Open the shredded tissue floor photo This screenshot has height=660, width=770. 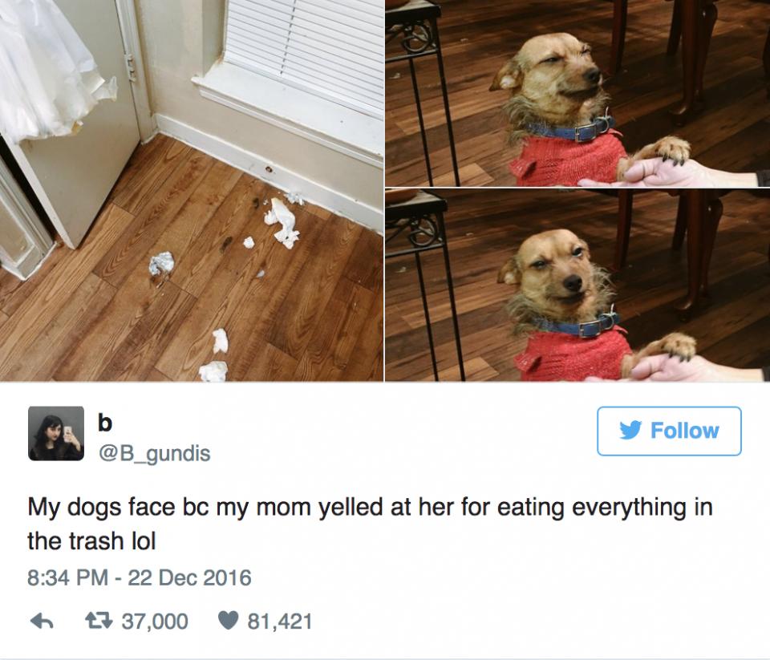[192, 191]
